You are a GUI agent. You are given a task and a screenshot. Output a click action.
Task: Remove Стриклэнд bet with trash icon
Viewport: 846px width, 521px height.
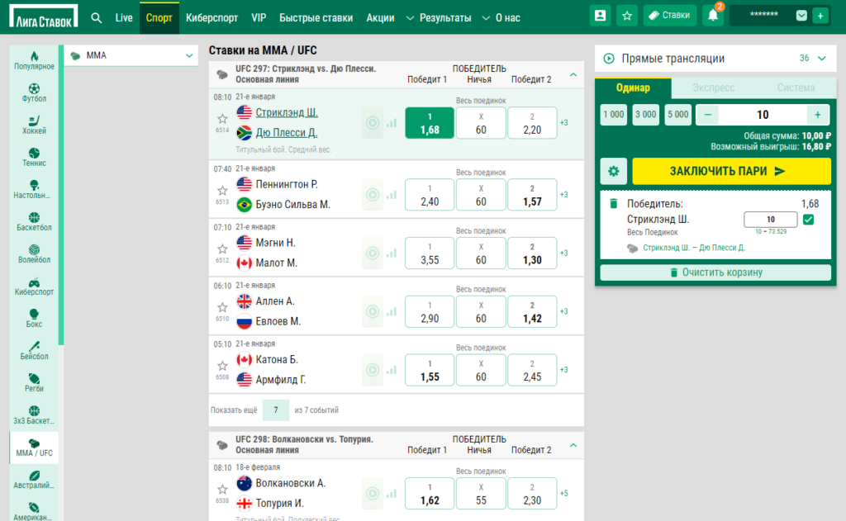coord(613,204)
